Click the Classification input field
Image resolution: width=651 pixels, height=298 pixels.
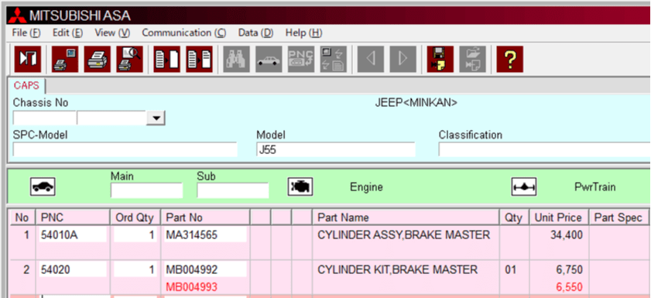tap(544, 149)
